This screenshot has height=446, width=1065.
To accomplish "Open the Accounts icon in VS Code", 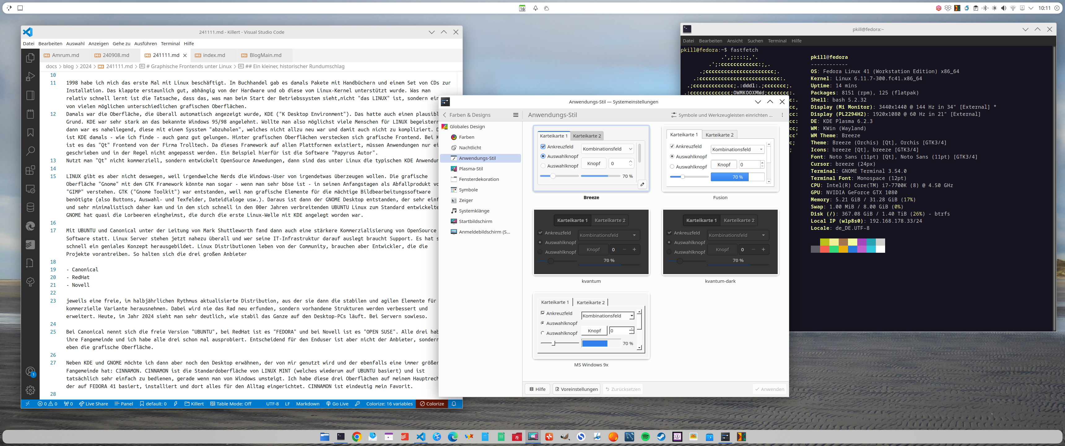I will 30,372.
